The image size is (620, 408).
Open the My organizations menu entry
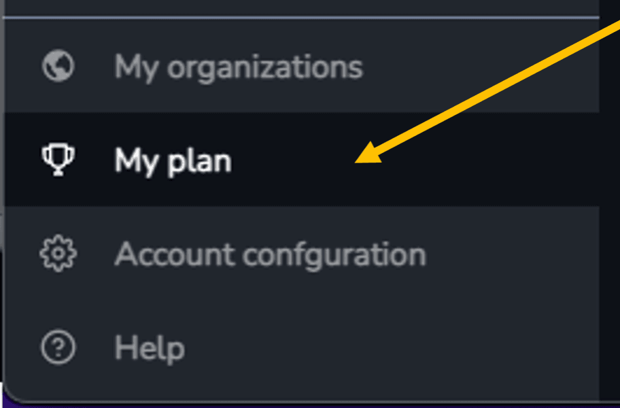[302, 66]
